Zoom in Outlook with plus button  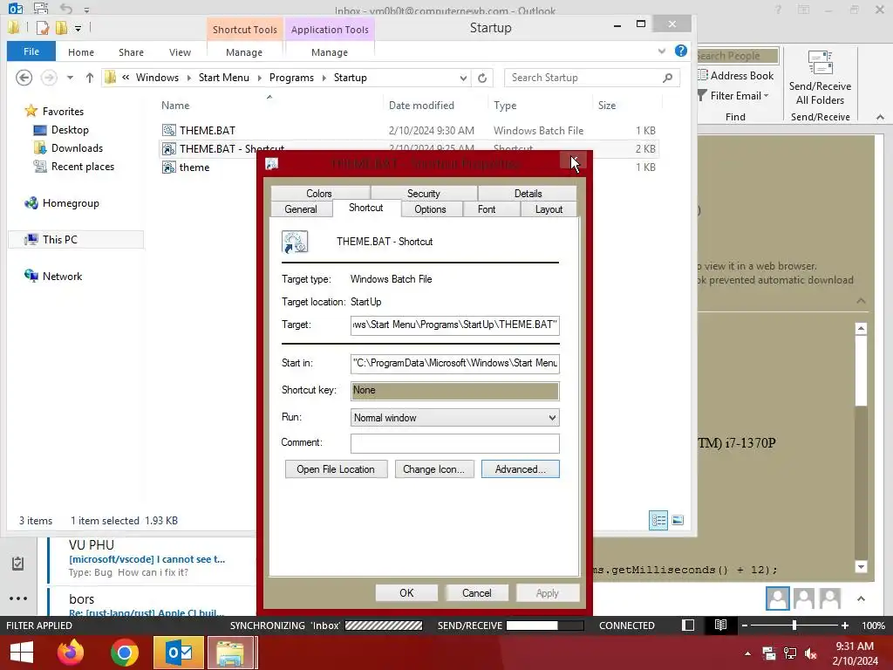845,625
